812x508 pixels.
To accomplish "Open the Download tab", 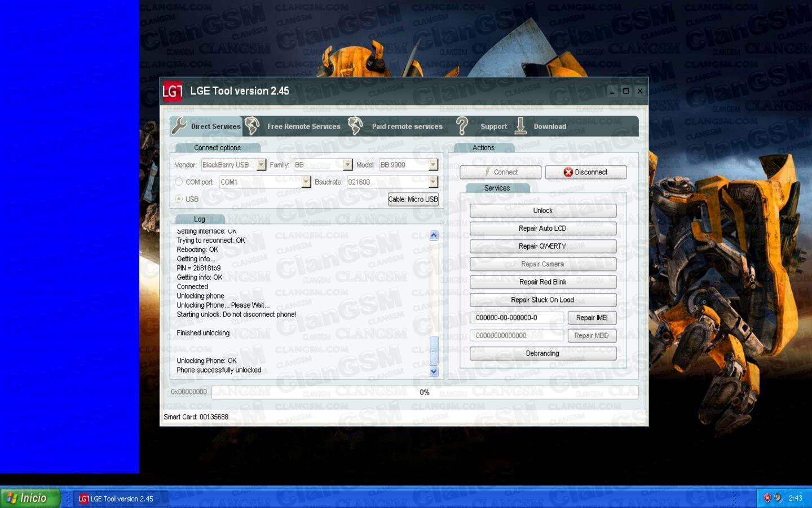I will coord(541,126).
